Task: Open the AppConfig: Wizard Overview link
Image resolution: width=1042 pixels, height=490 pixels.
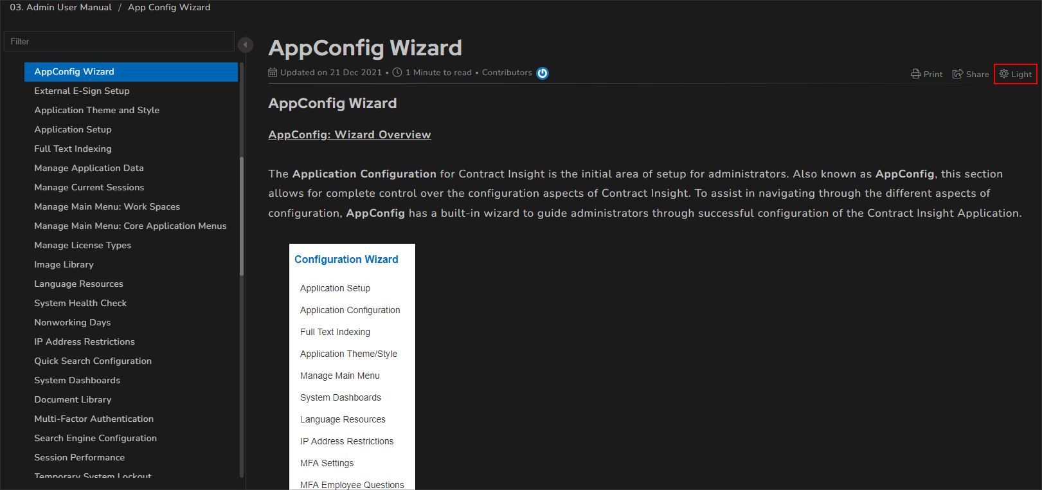Action: 350,134
